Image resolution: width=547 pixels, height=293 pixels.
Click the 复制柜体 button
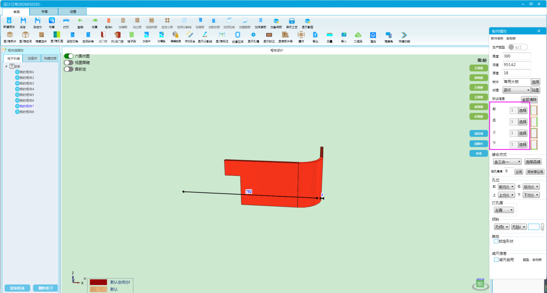[17, 288]
